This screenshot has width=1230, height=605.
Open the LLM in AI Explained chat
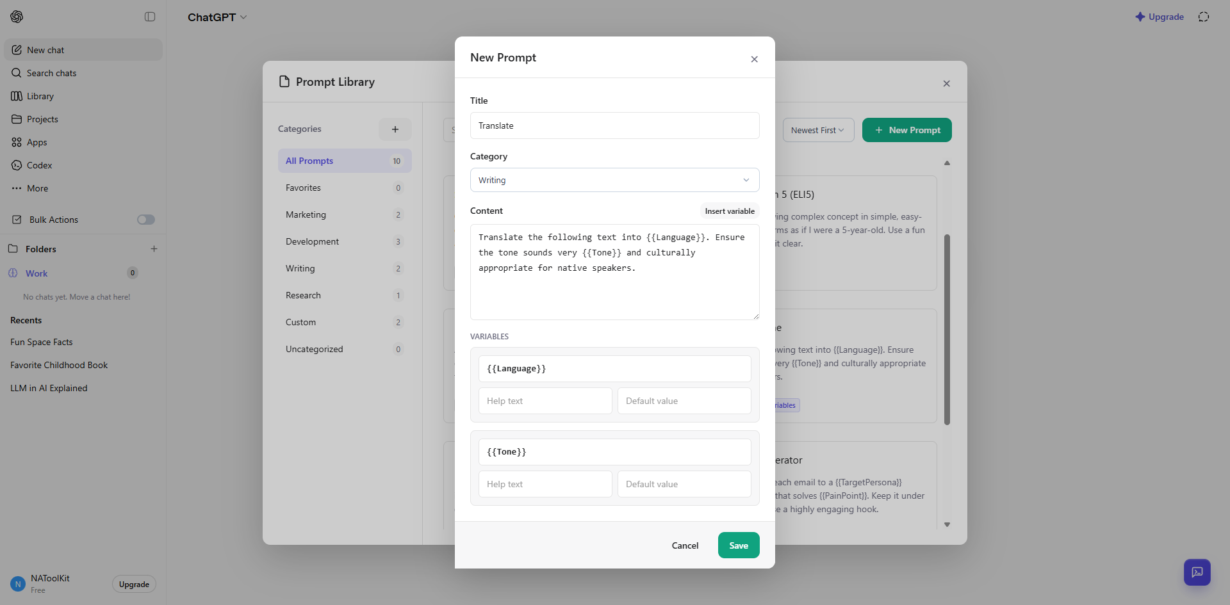tap(83, 388)
